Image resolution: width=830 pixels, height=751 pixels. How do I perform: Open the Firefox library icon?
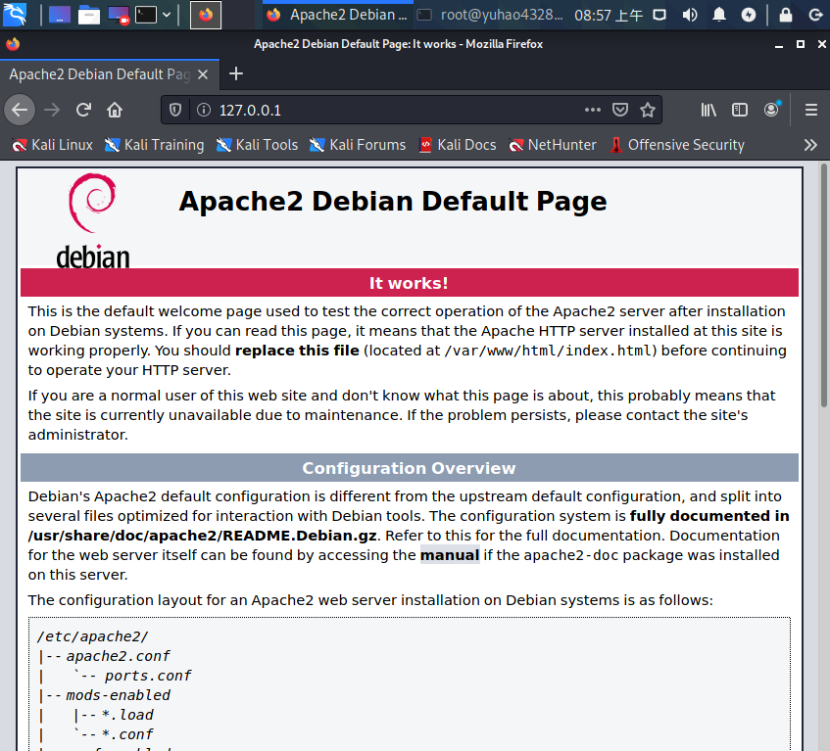click(708, 110)
